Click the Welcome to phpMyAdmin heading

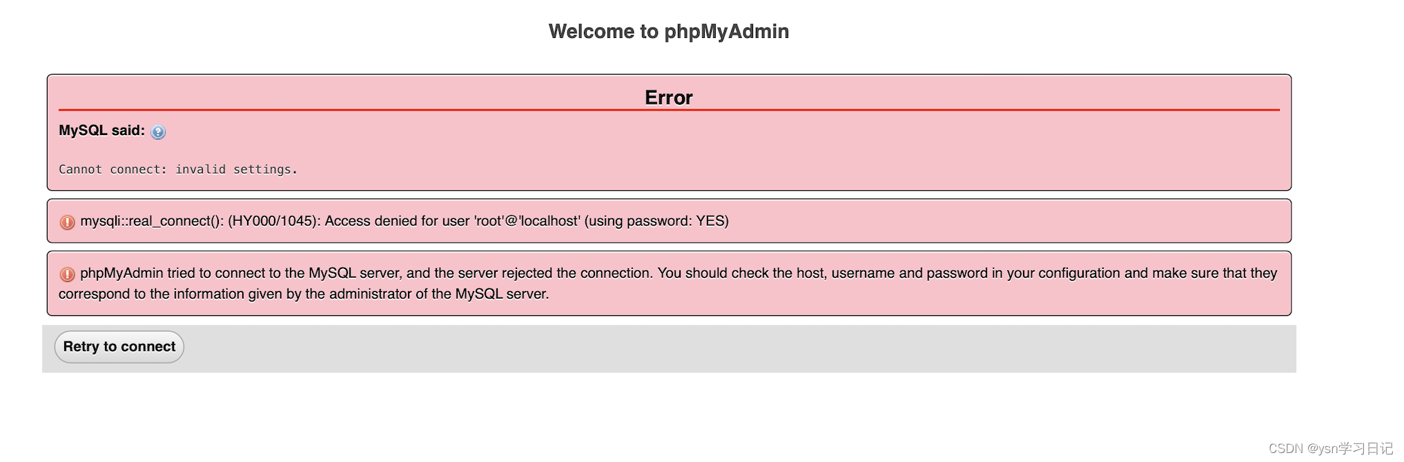tap(668, 31)
